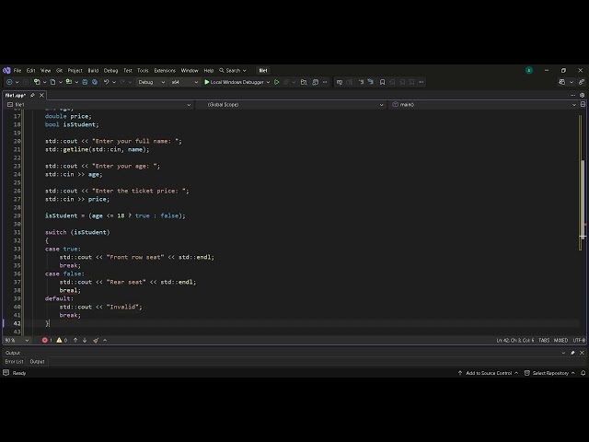Click Local Windows Debugger button label
The image size is (589, 442).
point(237,82)
